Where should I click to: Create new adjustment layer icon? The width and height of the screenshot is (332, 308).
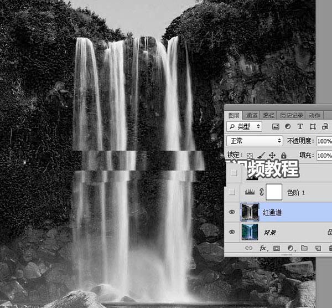tap(290, 248)
